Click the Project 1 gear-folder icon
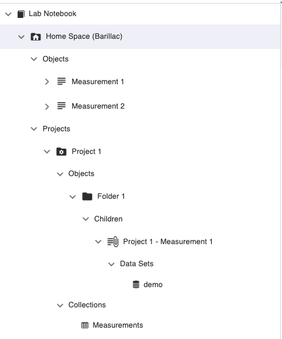 coord(61,152)
